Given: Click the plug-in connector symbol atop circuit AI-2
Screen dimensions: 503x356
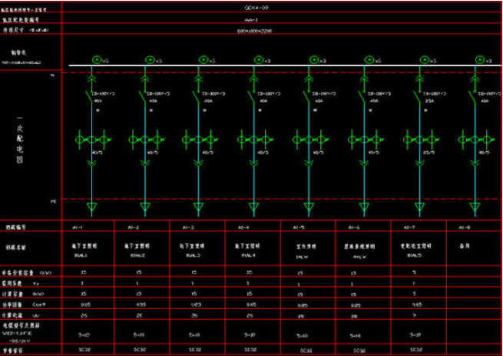Looking at the screenshot, I should [x=146, y=75].
